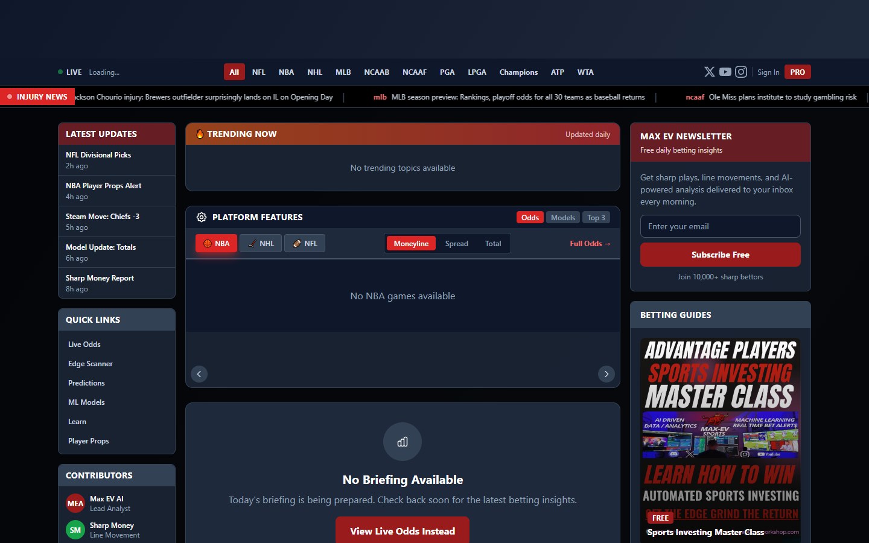Open the Learn quick link

[77, 422]
